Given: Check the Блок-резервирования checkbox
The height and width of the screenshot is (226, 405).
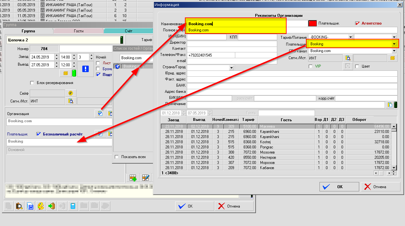Looking at the screenshot, I should 32,83.
